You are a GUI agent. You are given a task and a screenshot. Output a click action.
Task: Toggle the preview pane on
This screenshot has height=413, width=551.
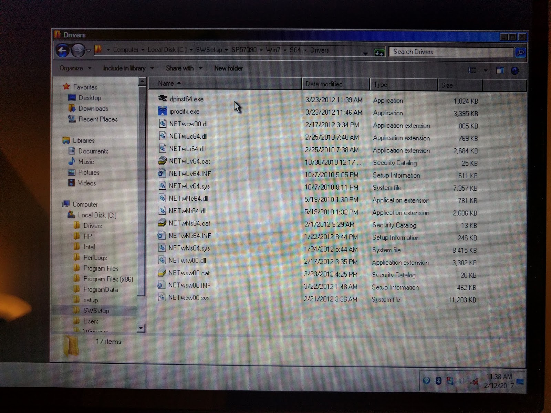click(500, 70)
